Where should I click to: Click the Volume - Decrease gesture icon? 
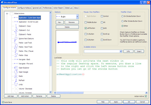click(16, 89)
